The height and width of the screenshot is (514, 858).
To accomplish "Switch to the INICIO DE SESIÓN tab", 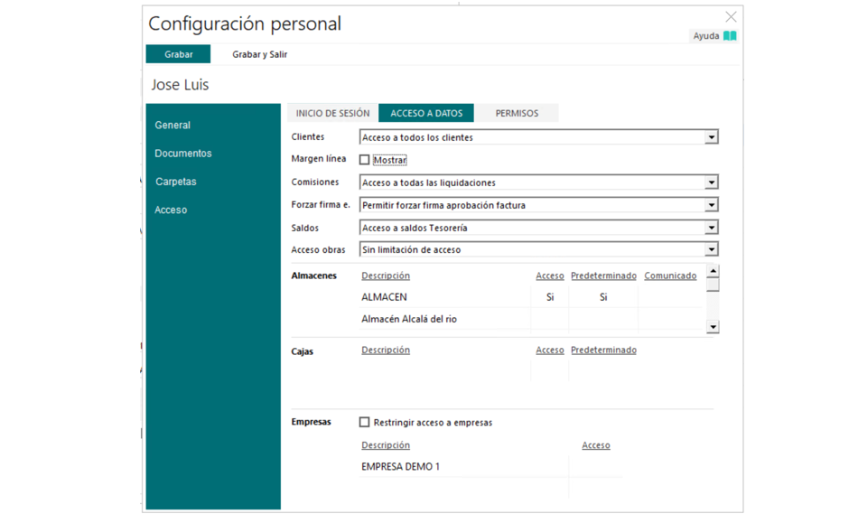I will [332, 113].
